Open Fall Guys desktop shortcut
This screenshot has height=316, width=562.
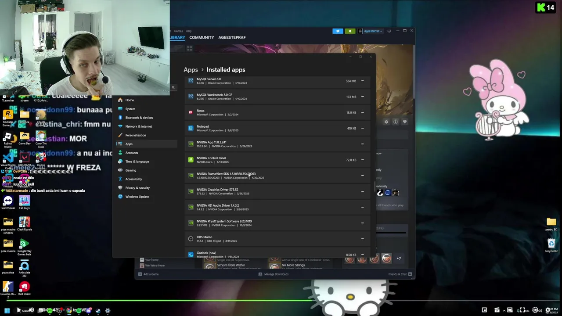(25, 202)
